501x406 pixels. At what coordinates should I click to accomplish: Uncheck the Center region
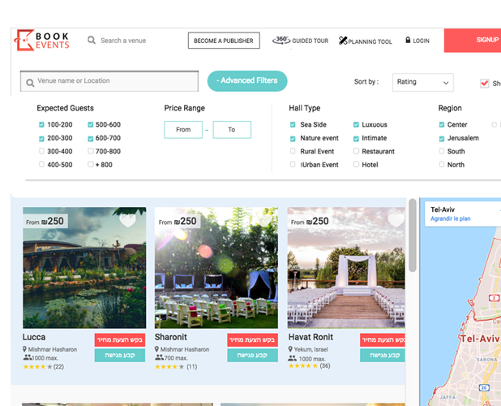(x=442, y=125)
